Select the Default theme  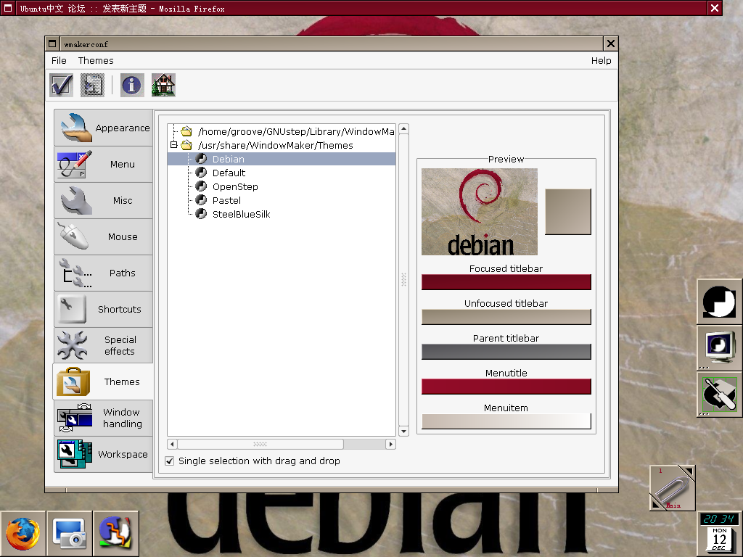click(229, 173)
